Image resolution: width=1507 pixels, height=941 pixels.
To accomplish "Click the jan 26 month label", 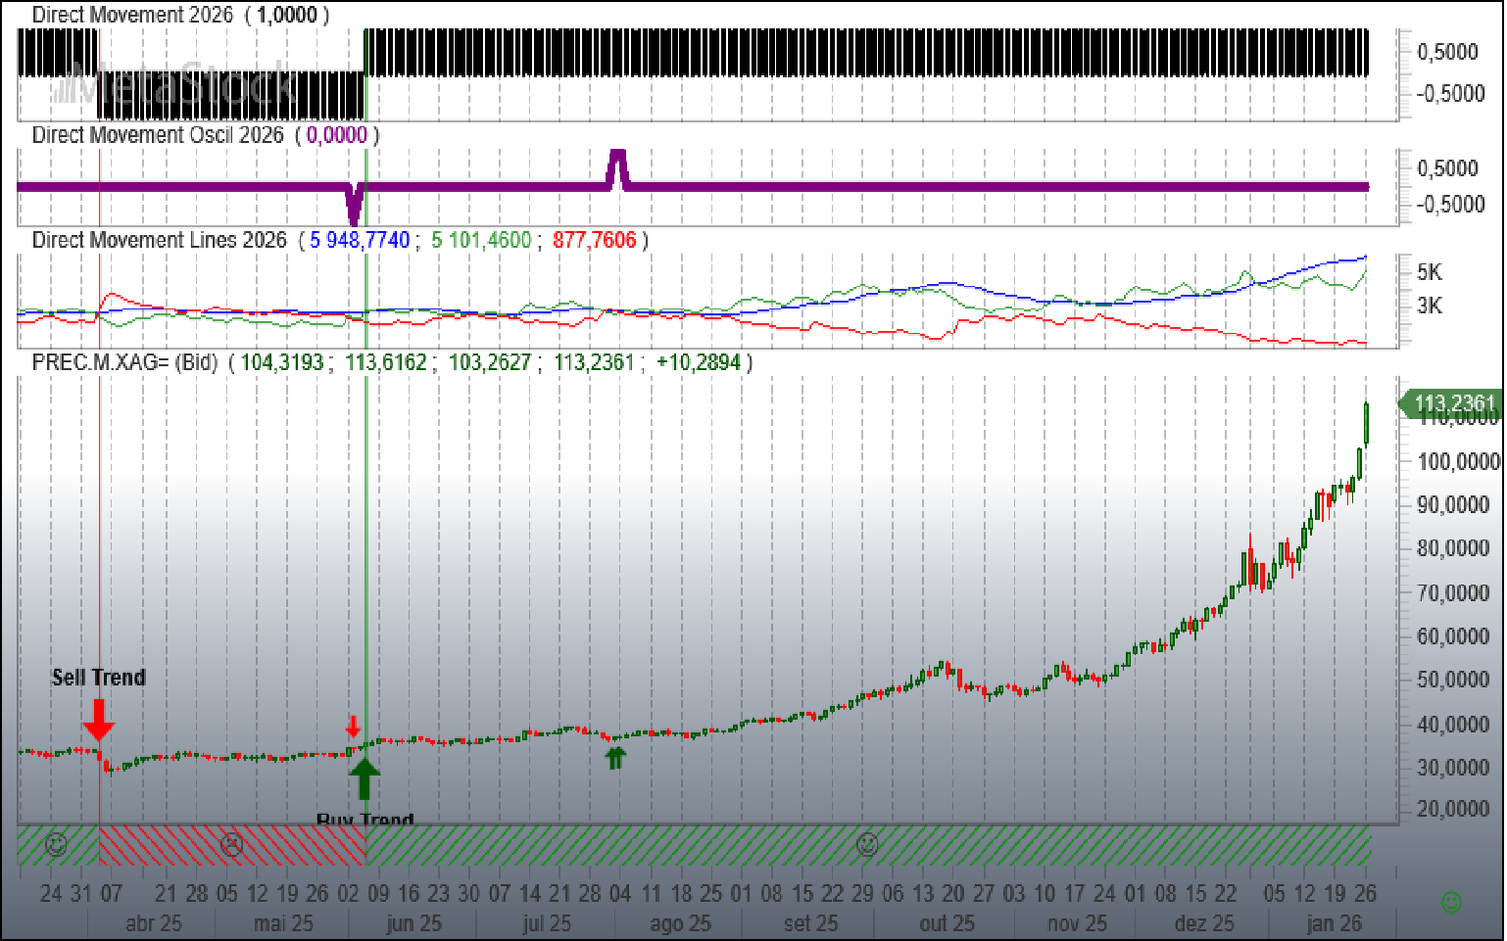I will point(1334,923).
